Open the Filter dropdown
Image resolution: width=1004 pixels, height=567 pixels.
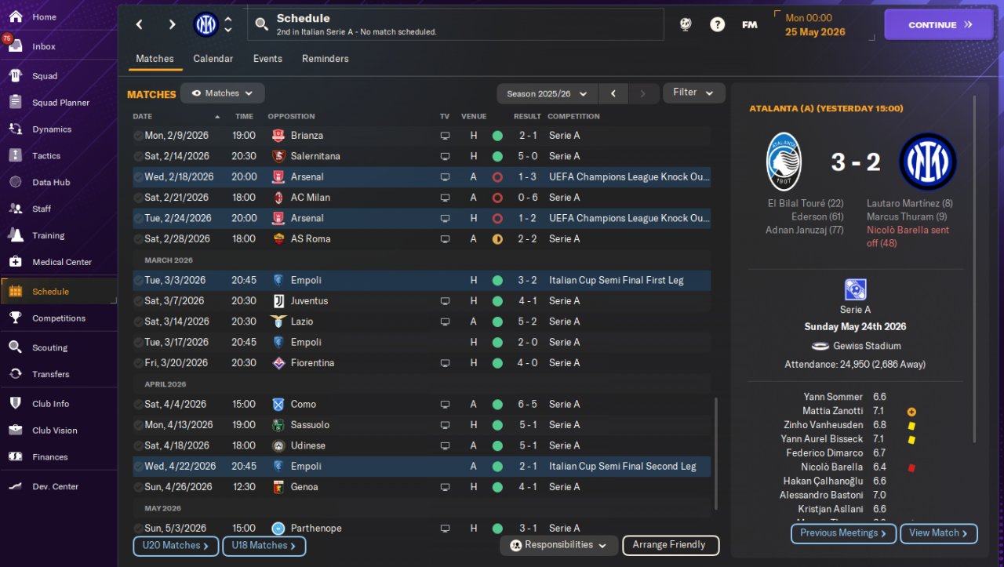click(693, 93)
